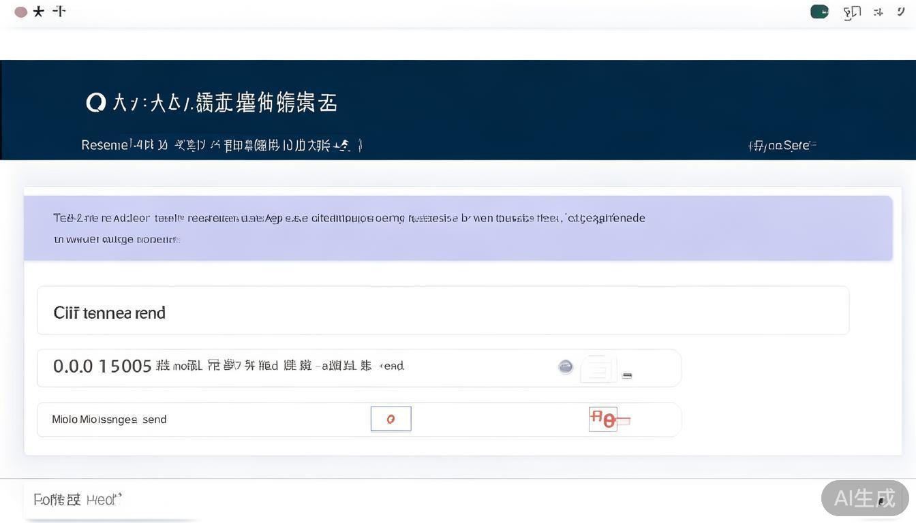
Task: Click the oaSere link in the dark header
Action: coord(781,145)
